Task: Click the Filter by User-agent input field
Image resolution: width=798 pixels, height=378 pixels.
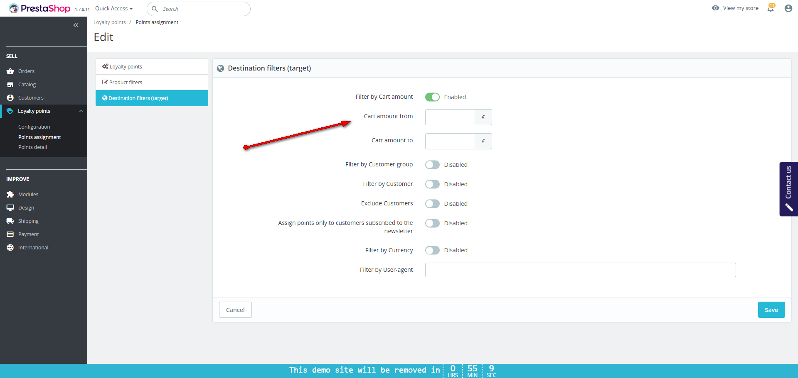Action: tap(581, 270)
